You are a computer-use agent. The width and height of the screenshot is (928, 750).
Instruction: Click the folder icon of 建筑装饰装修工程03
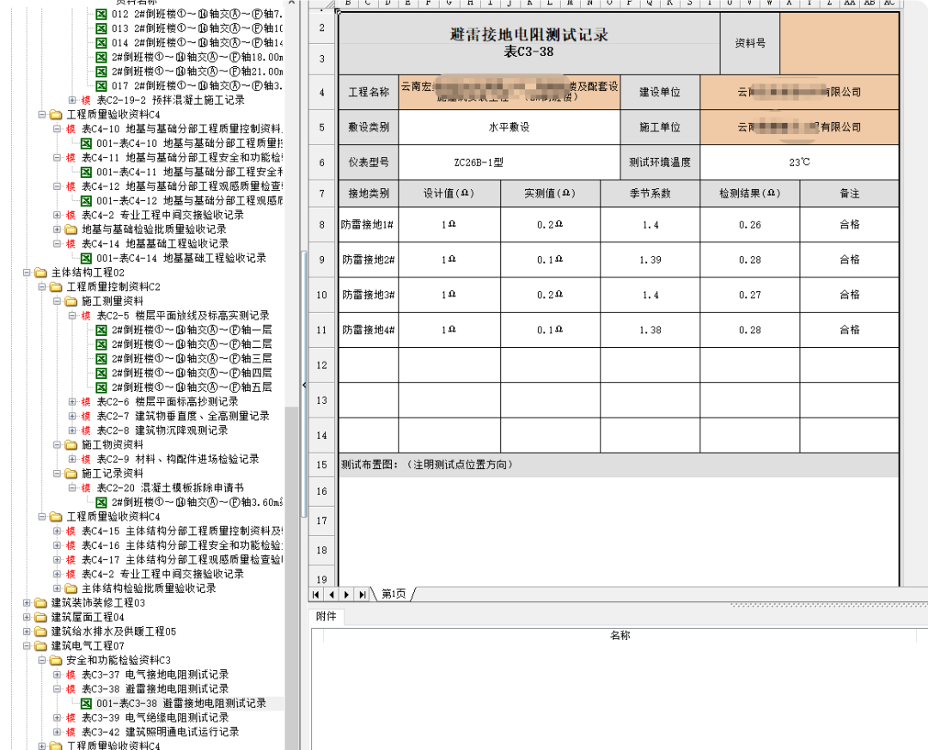[41, 602]
